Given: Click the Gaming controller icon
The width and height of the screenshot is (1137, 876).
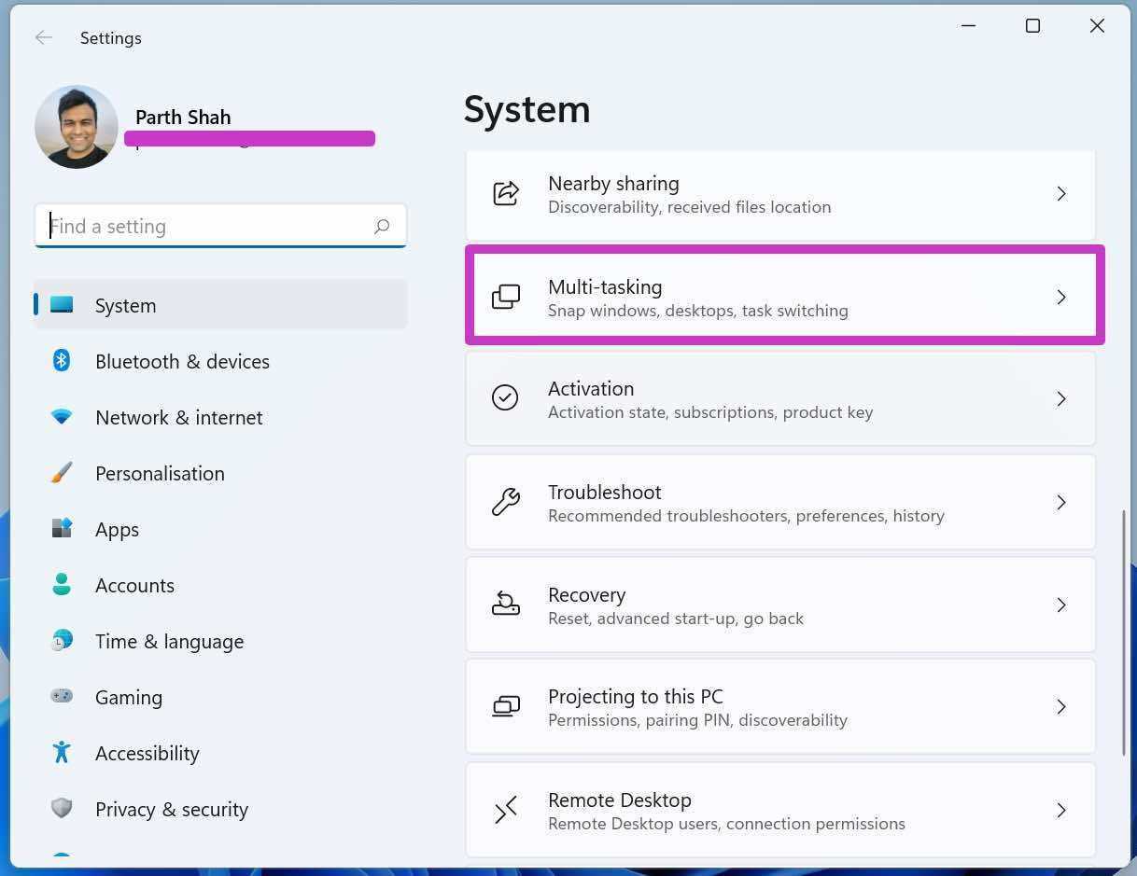Looking at the screenshot, I should point(62,697).
